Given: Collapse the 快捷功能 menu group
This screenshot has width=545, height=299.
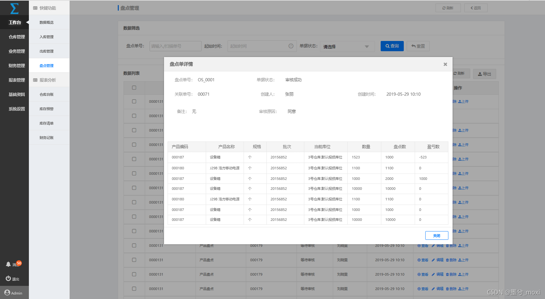Looking at the screenshot, I should point(49,8).
